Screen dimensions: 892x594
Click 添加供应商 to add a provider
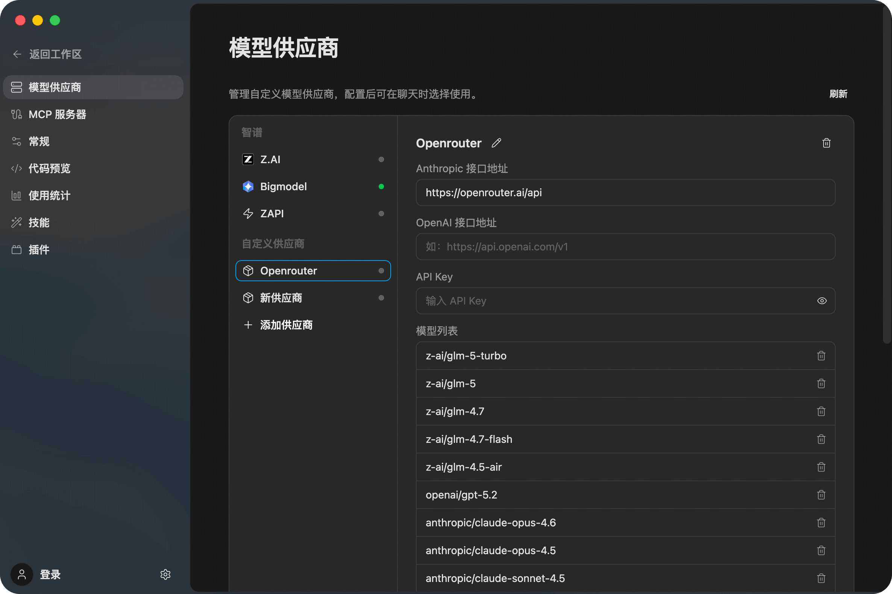pos(286,325)
